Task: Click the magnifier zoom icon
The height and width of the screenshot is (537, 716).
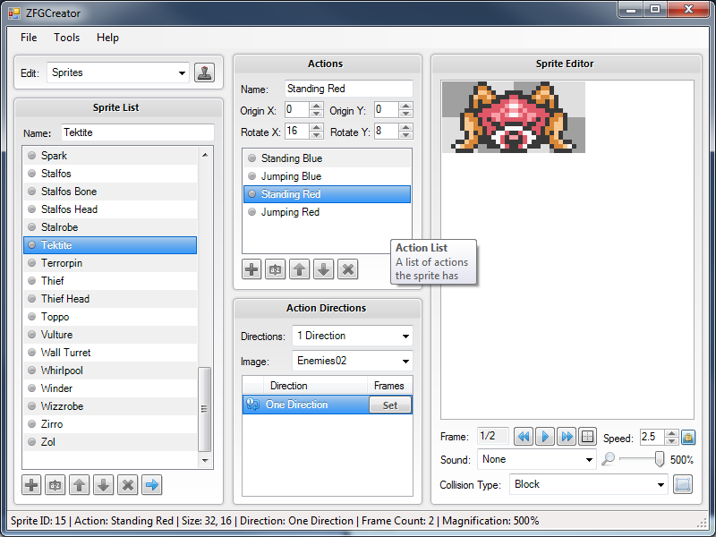Action: tap(609, 459)
